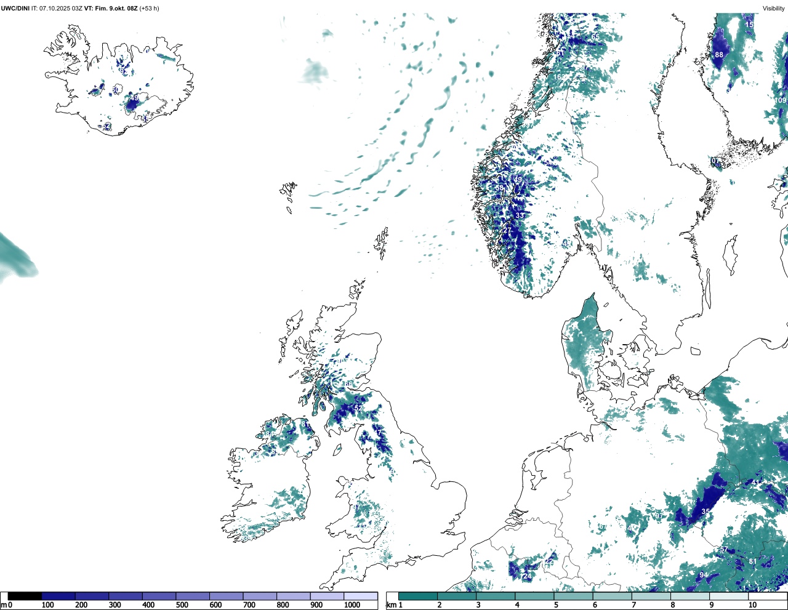This screenshot has width=788, height=610.
Task: Click the '52' value over southern Scotland
Action: pos(358,407)
